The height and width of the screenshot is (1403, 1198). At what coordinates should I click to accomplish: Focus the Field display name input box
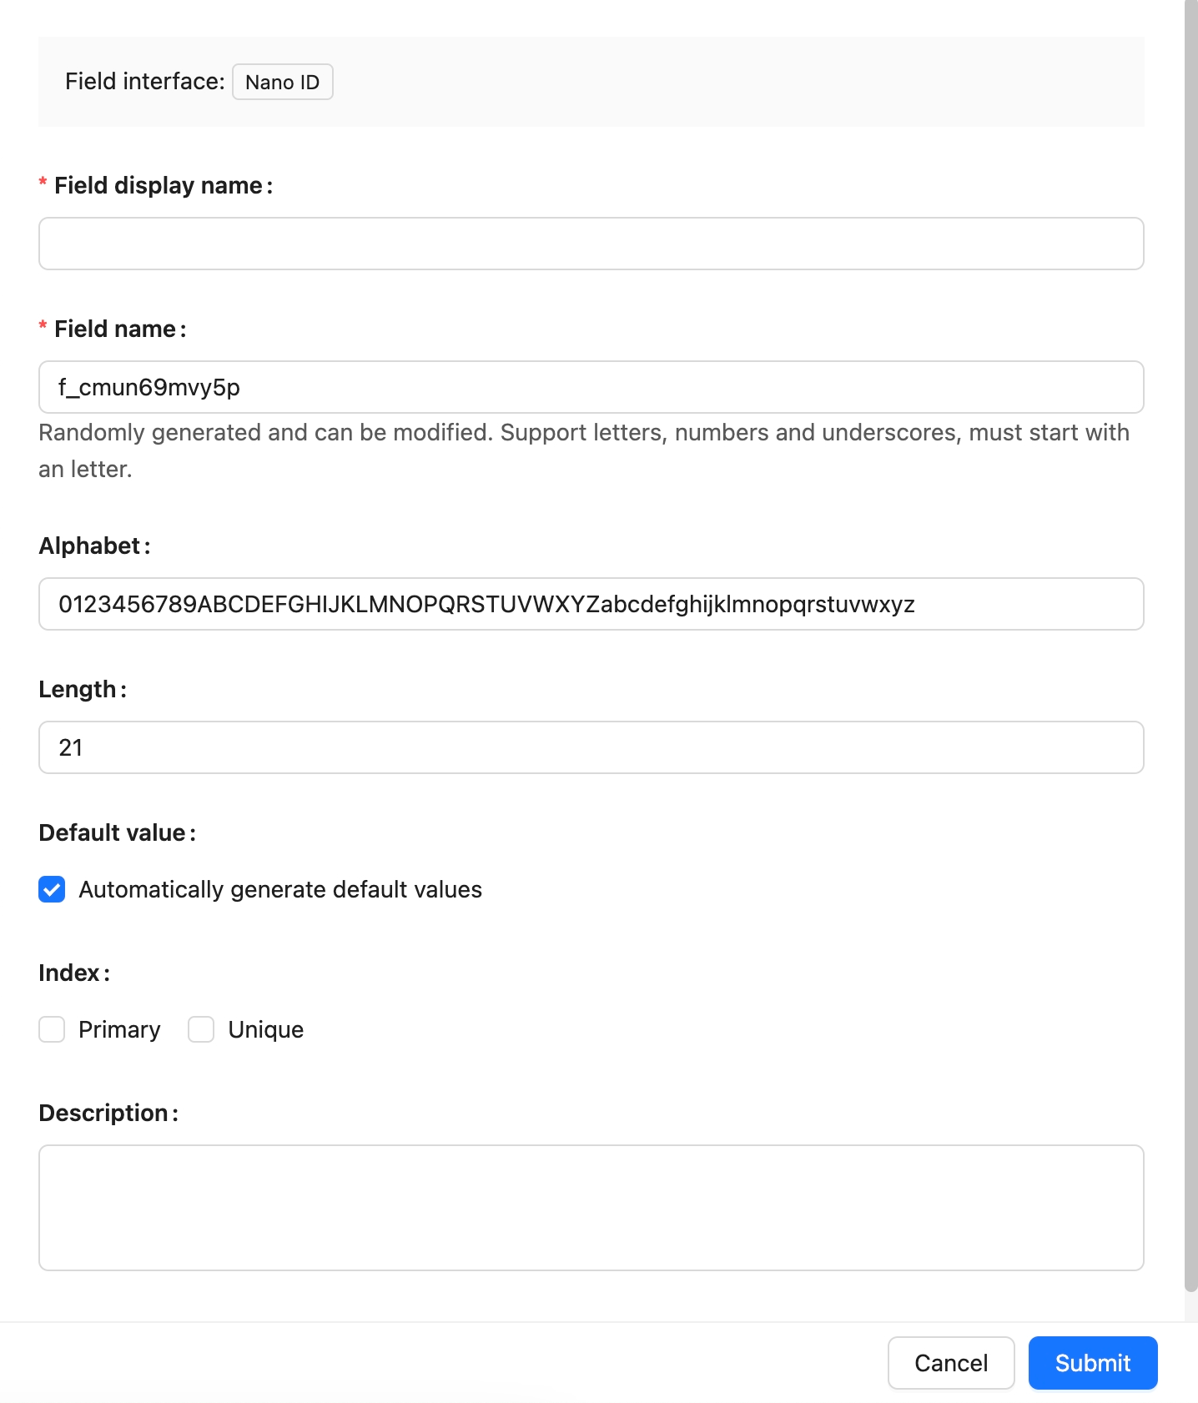(x=591, y=244)
